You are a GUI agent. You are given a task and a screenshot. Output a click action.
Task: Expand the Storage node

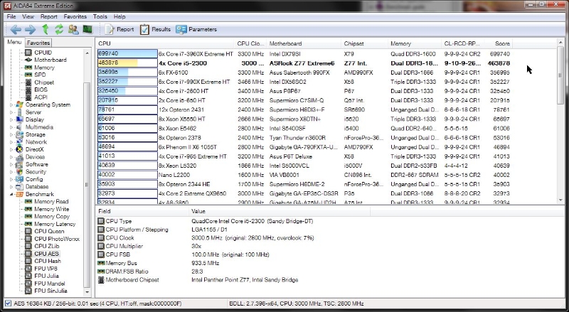tap(11, 134)
